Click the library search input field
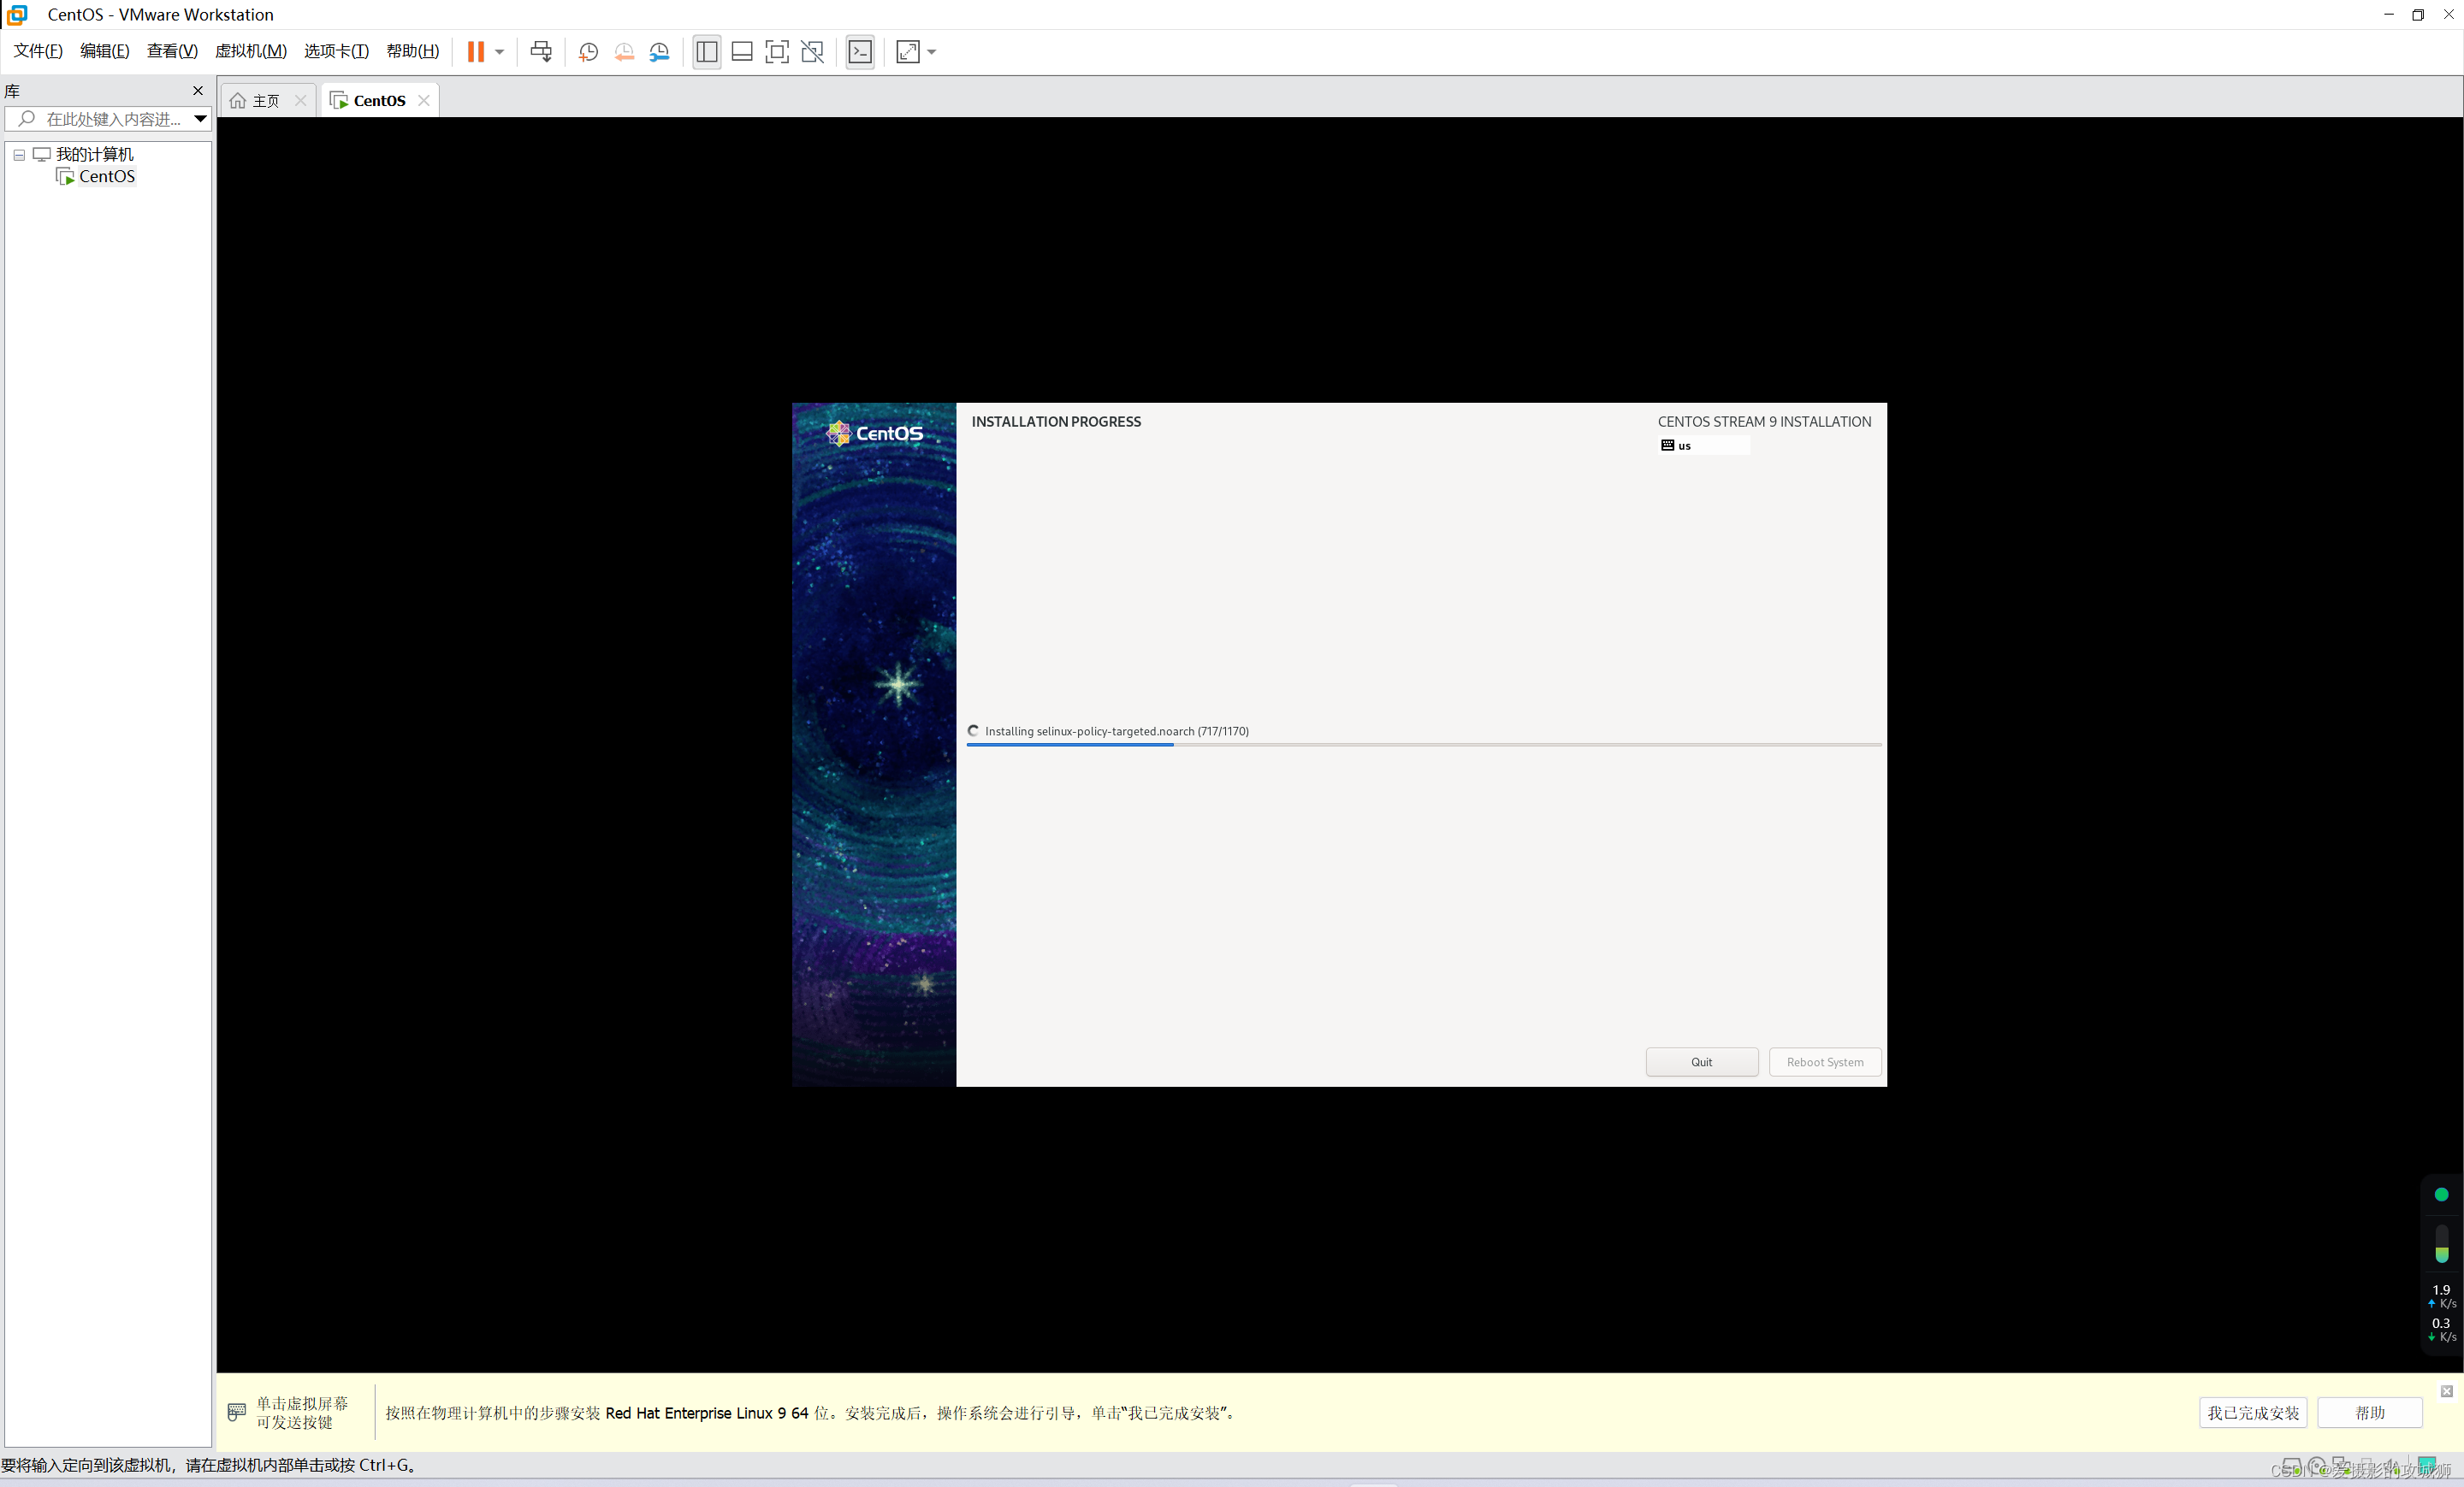This screenshot has width=2464, height=1487. [x=112, y=119]
